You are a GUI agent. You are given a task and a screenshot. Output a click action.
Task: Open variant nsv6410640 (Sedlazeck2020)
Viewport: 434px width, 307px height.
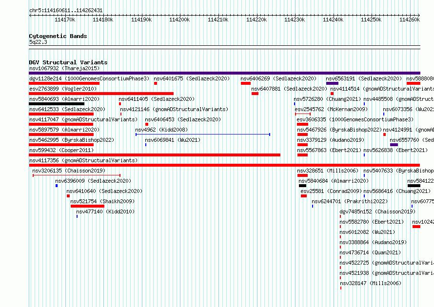(x=104, y=191)
